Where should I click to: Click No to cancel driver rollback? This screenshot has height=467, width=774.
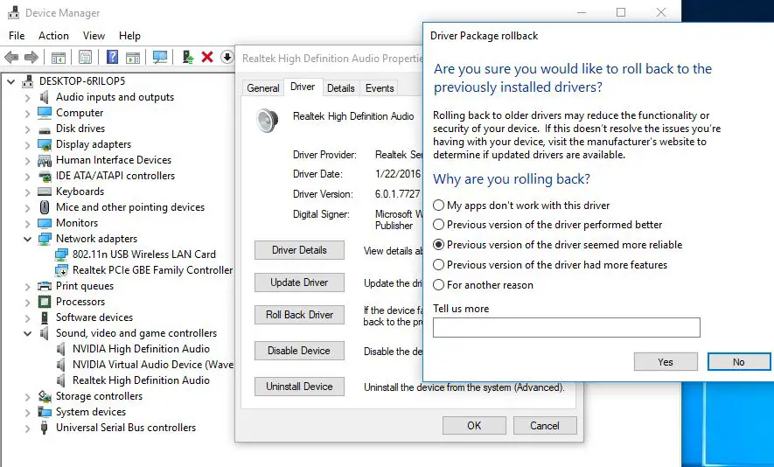738,362
